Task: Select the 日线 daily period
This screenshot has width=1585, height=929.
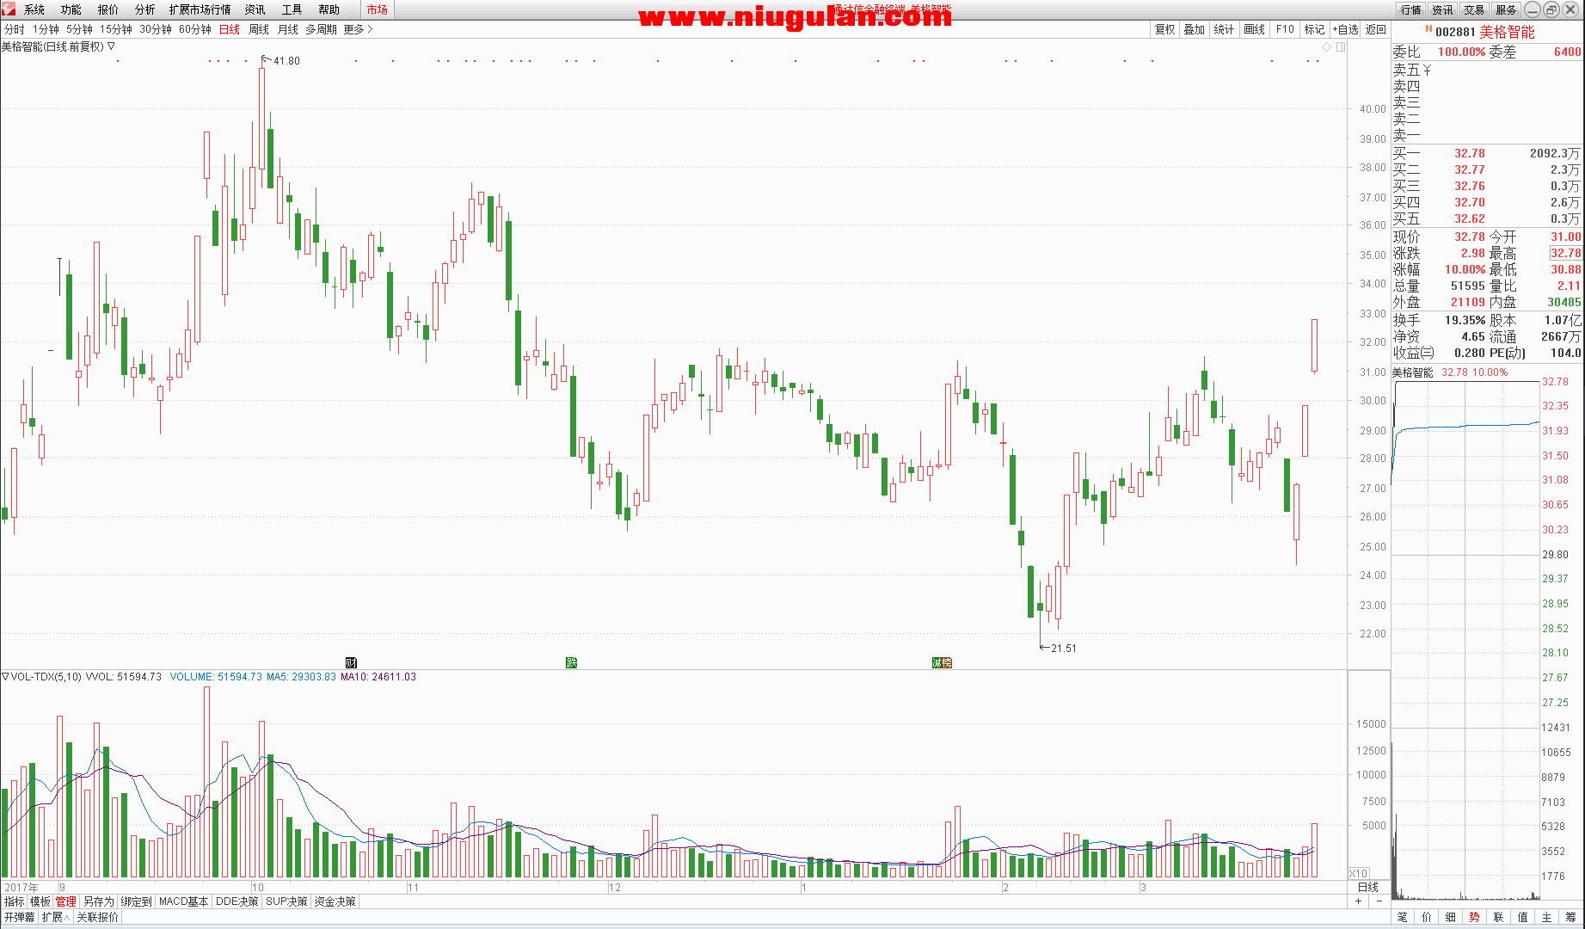Action: pos(230,29)
